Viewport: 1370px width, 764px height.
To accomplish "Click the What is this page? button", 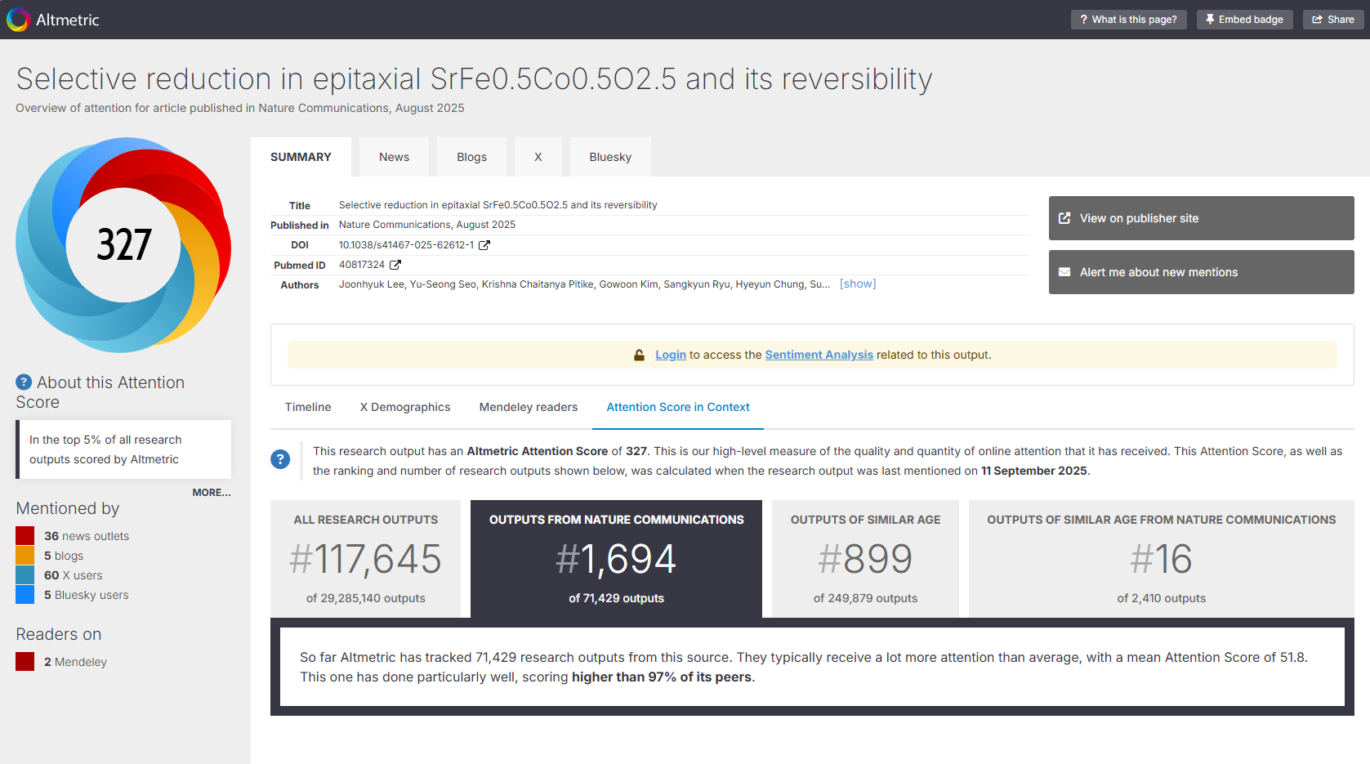I will 1129,20.
